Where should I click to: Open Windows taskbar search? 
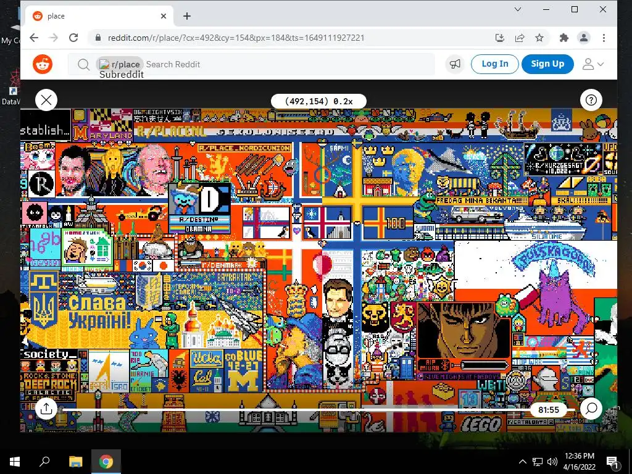point(44,462)
